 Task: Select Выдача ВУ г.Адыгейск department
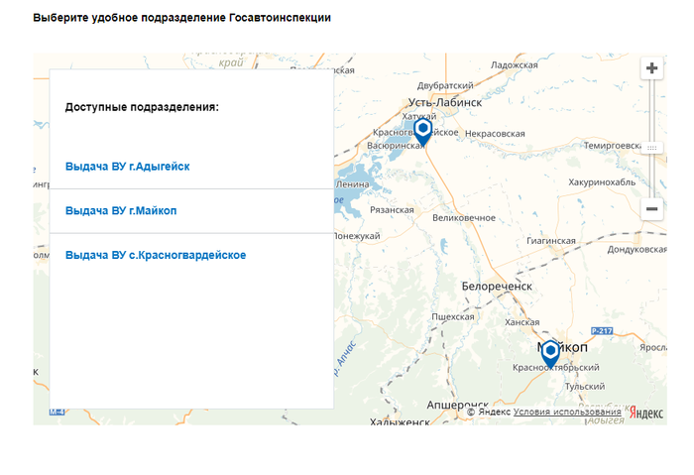tap(127, 167)
